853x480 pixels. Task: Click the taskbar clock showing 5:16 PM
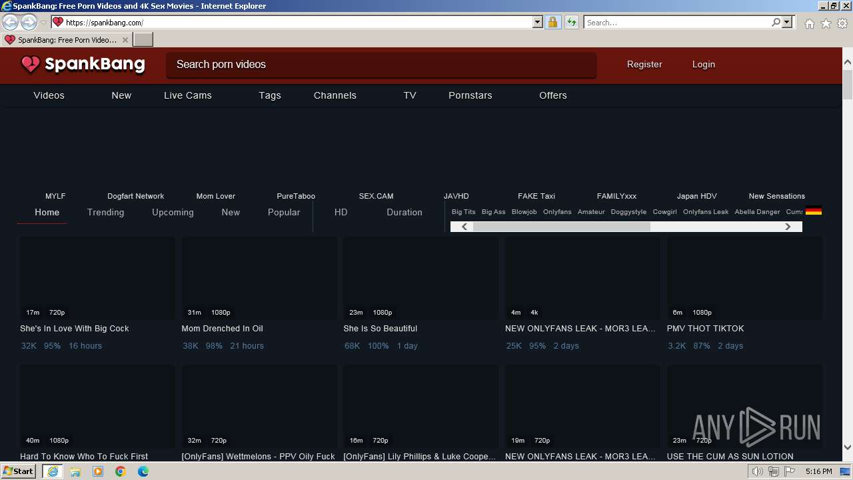[x=818, y=471]
